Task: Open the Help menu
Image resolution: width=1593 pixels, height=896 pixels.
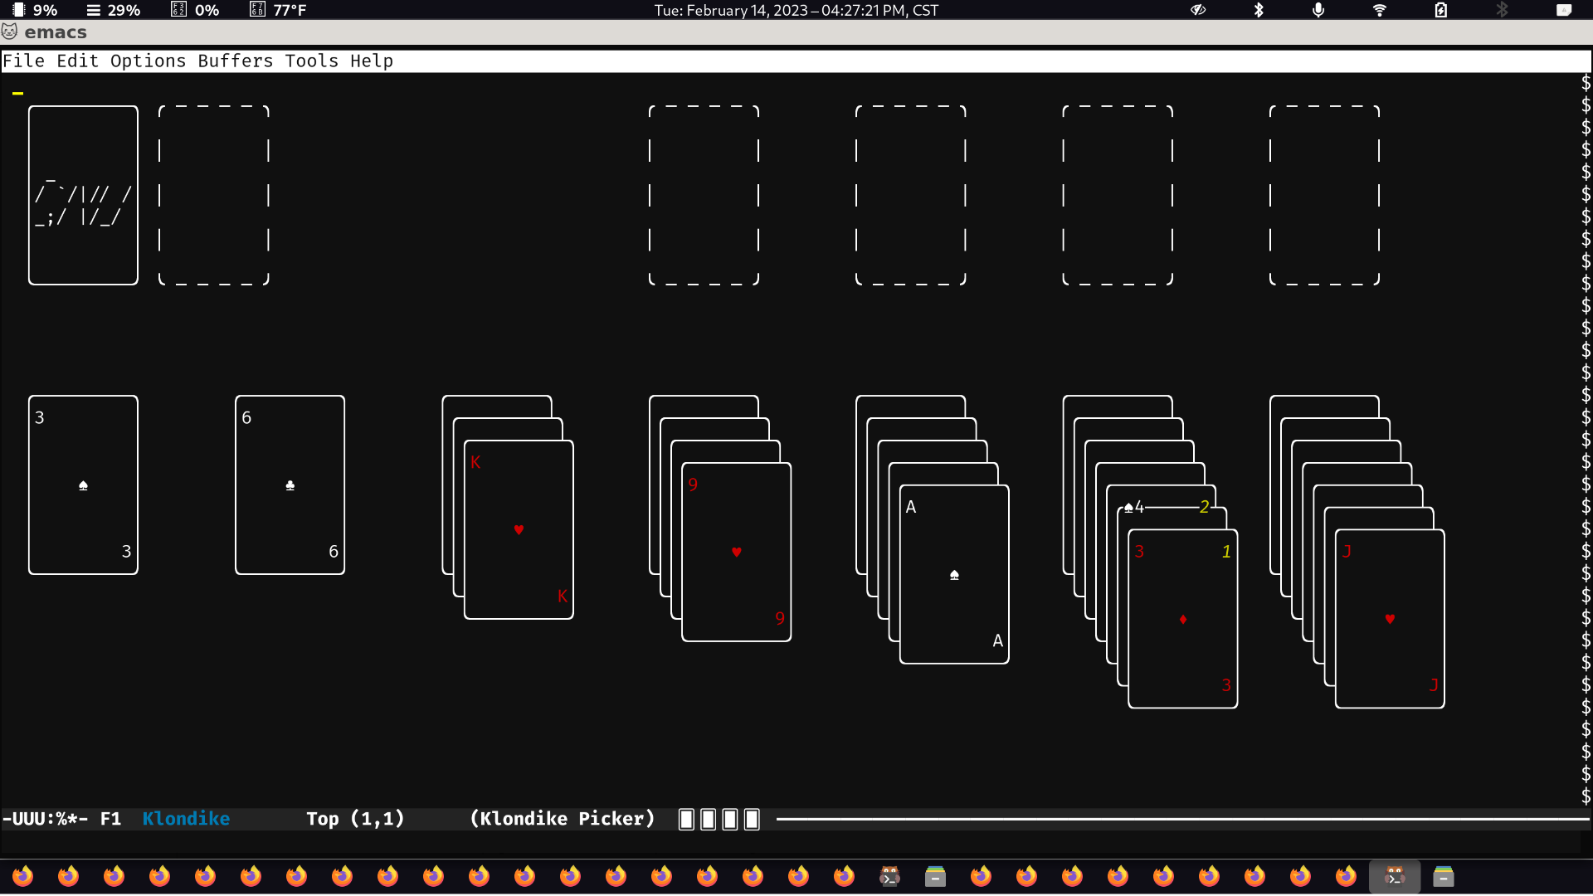Action: 372,61
